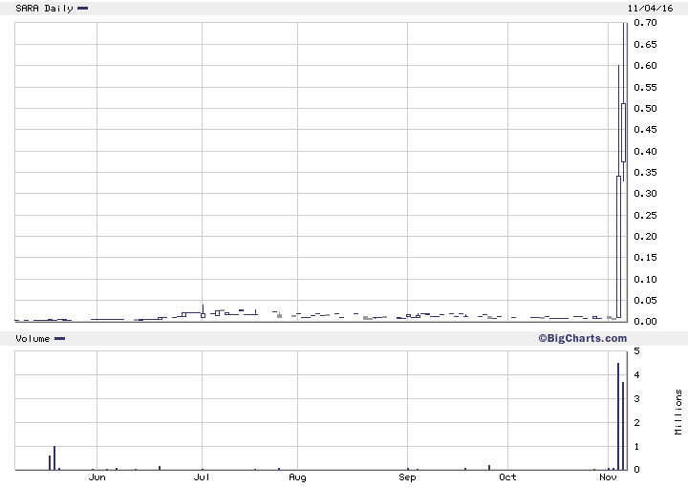Select the 0.60 price axis label
This screenshot has height=487, width=688.
click(645, 65)
